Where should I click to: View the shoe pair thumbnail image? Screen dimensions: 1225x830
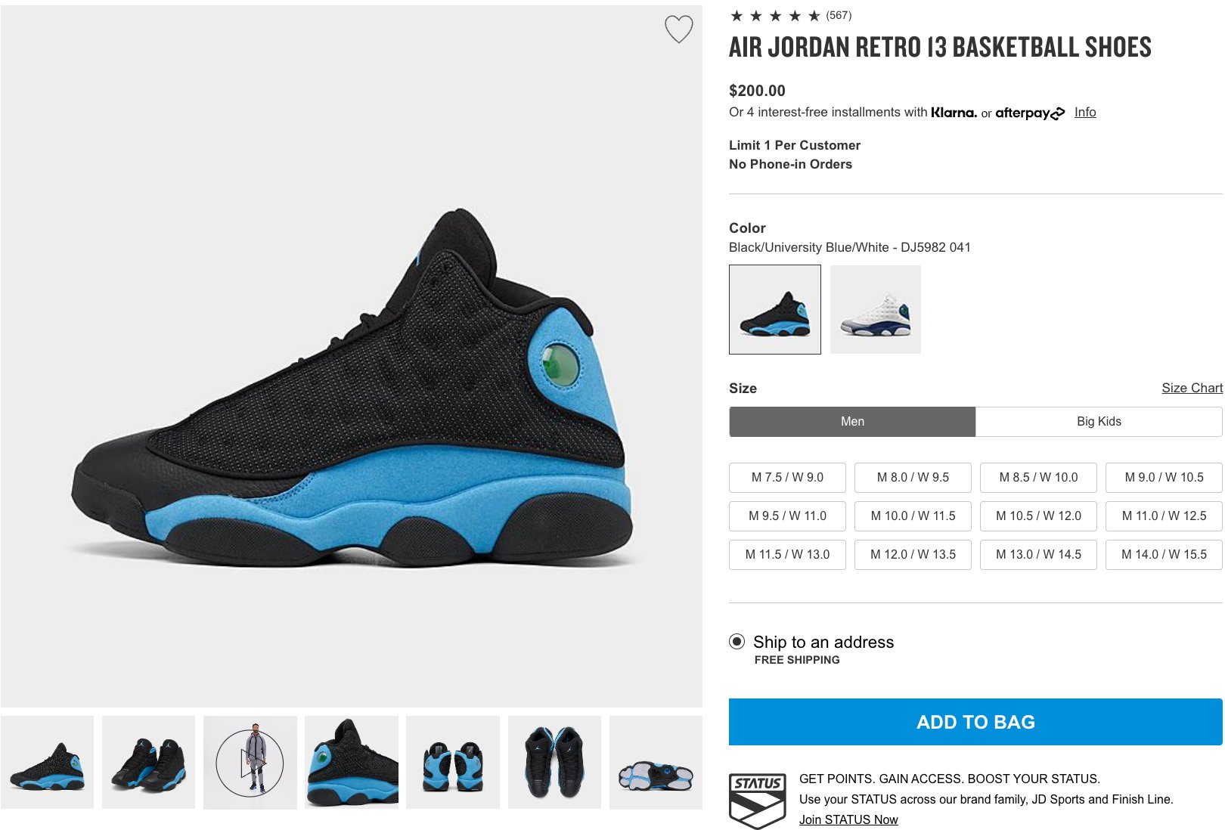148,763
